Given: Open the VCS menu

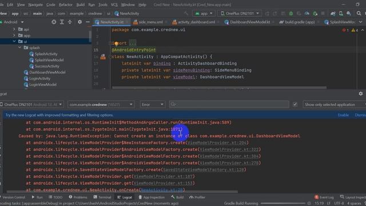Looking at the screenshot, I should point(114,5).
